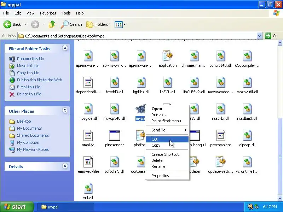The image size is (283, 212).
Task: Click Publish this file to the Web
Action: pyautogui.click(x=40, y=80)
